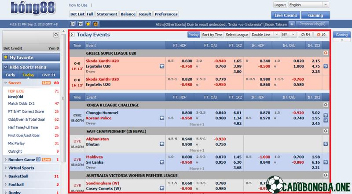The image size is (352, 194).
Task: Add Afghanistan vs Bhutan to favorites
Action: click(x=162, y=144)
